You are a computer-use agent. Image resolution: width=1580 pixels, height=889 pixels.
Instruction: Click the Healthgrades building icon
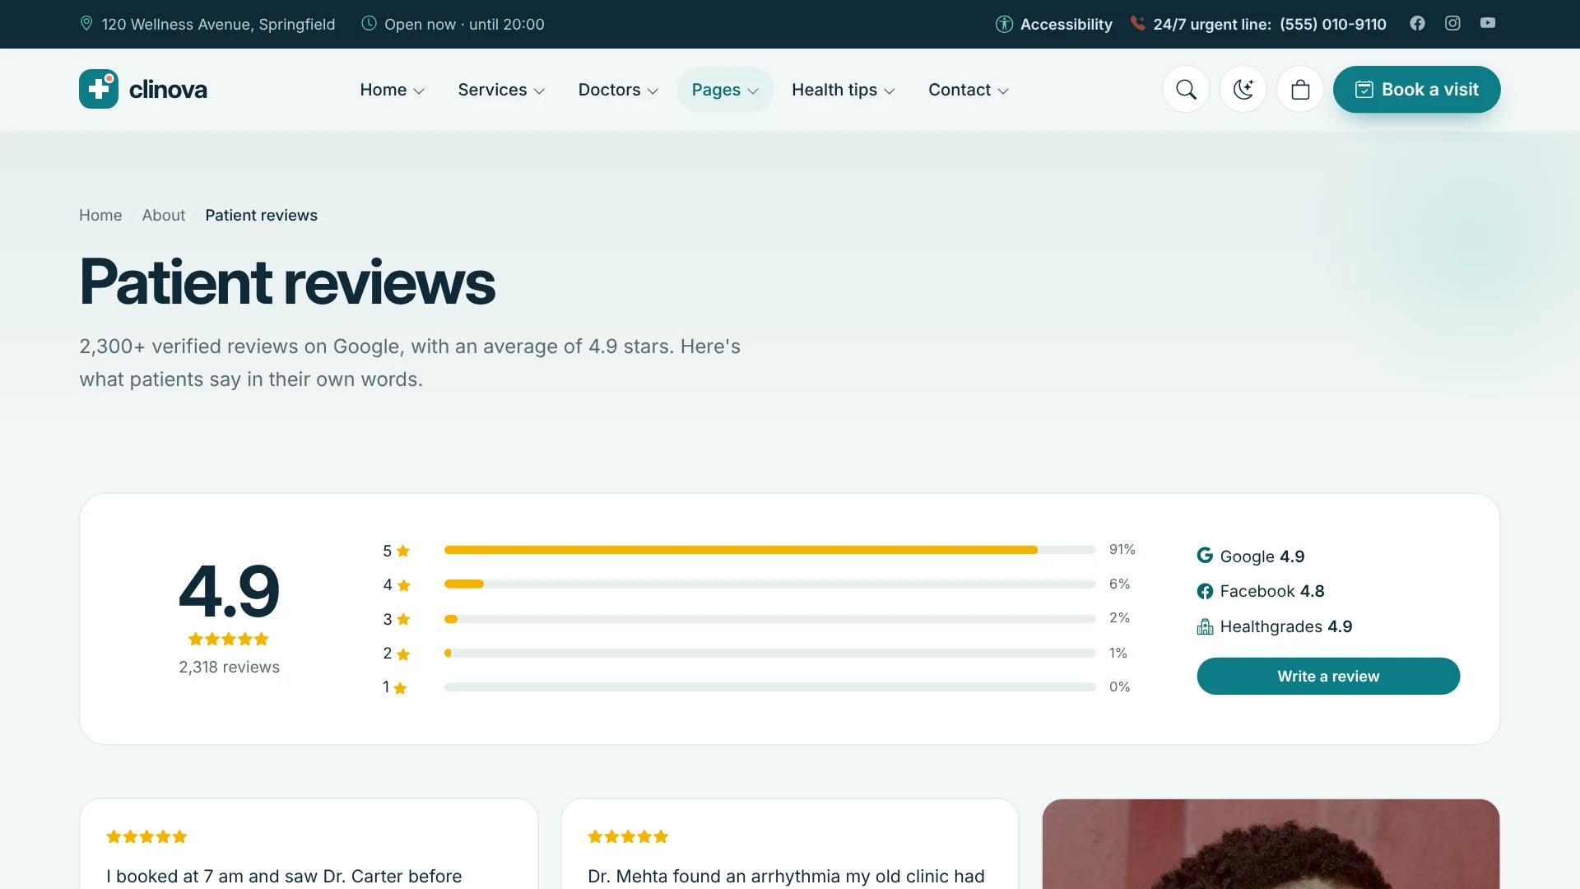[1205, 626]
